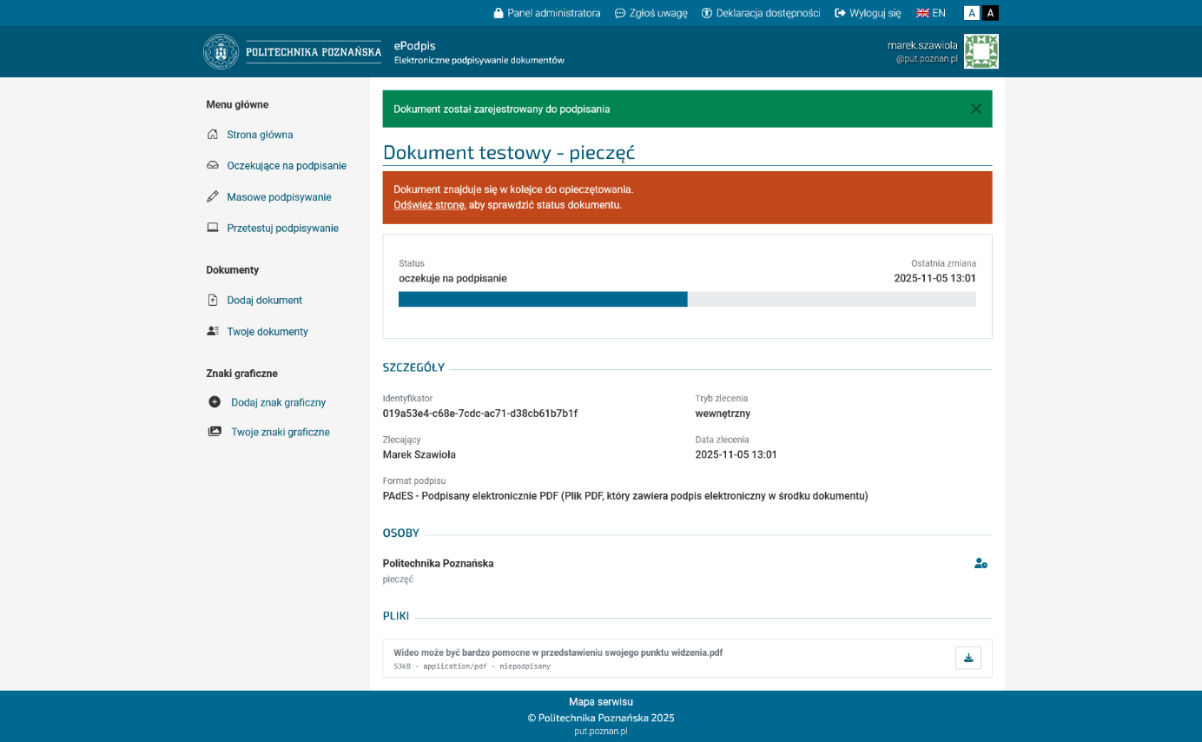Click Dodaj dokument in the sidebar
The width and height of the screenshot is (1202, 742).
coord(264,301)
